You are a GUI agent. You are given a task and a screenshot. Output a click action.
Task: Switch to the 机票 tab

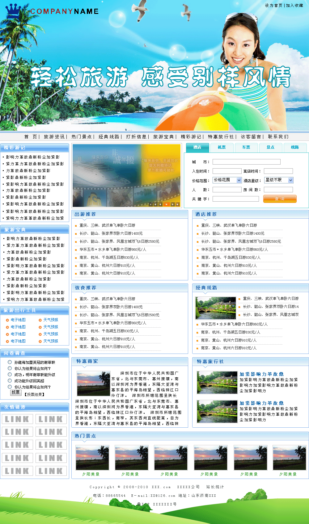[x=222, y=148]
